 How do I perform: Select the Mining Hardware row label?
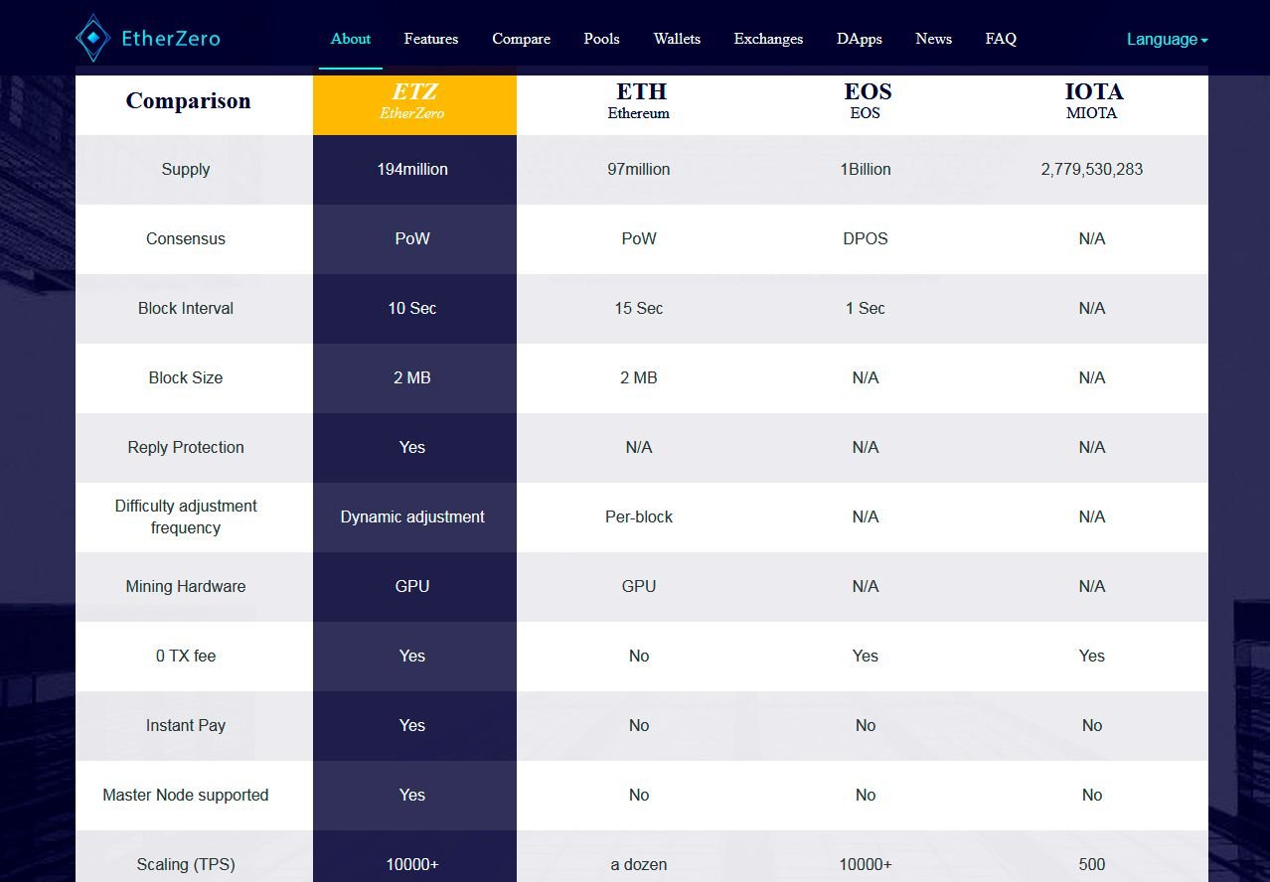[x=186, y=587]
